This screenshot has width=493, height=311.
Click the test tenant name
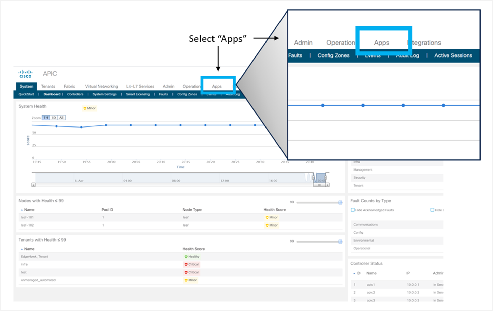24,272
